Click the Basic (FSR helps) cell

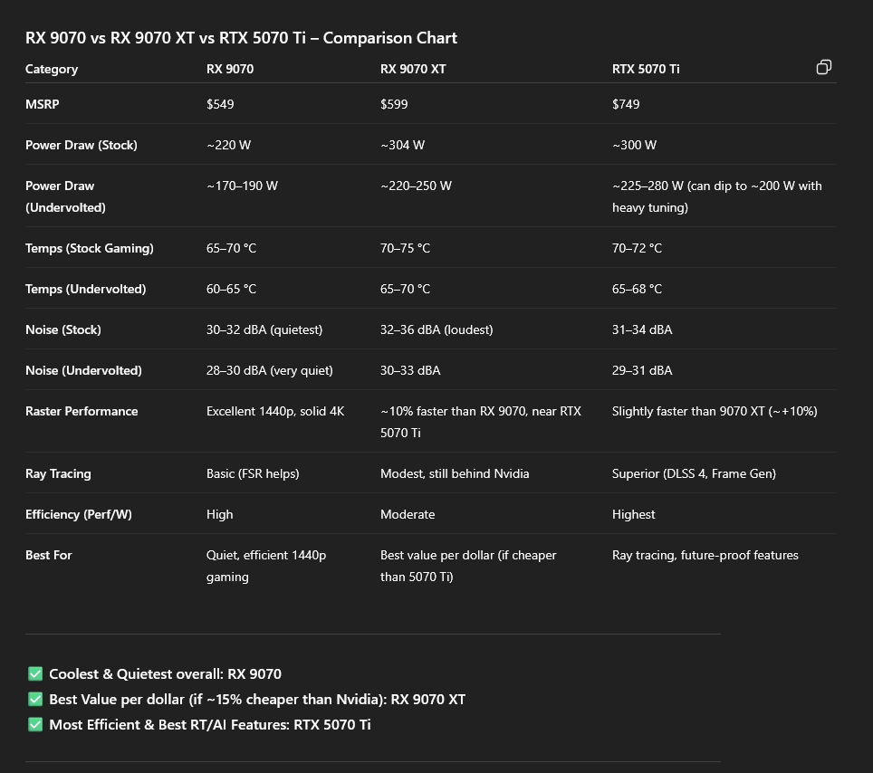pos(253,474)
